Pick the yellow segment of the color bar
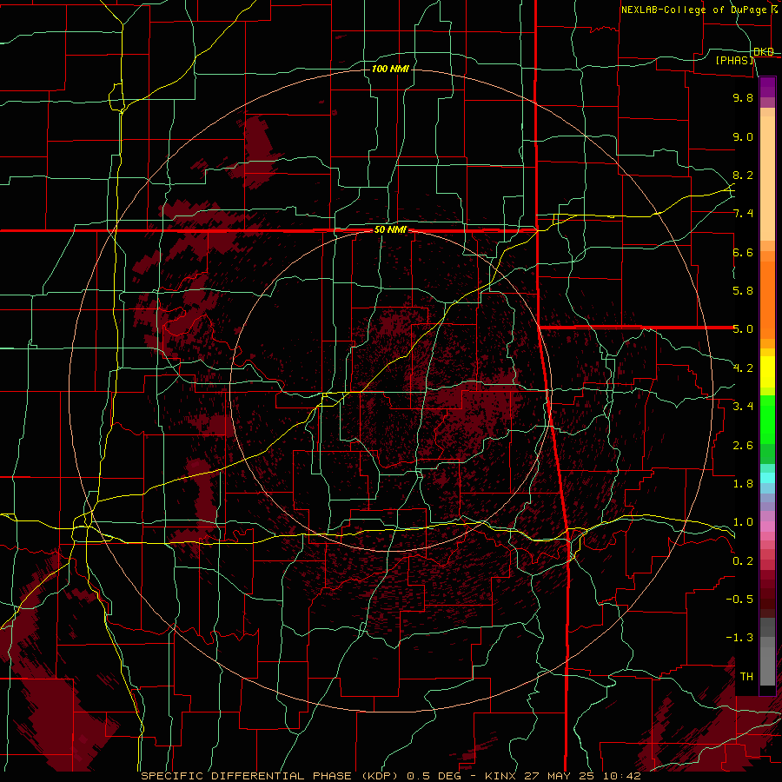782x782 pixels. tap(767, 372)
